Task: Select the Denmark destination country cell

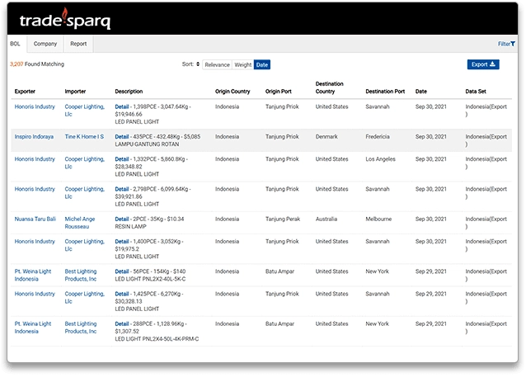Action: [x=326, y=137]
